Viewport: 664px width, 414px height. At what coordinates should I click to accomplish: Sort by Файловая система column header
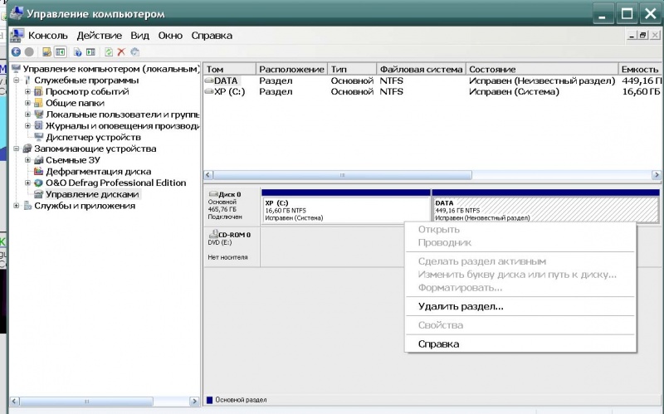click(x=421, y=70)
